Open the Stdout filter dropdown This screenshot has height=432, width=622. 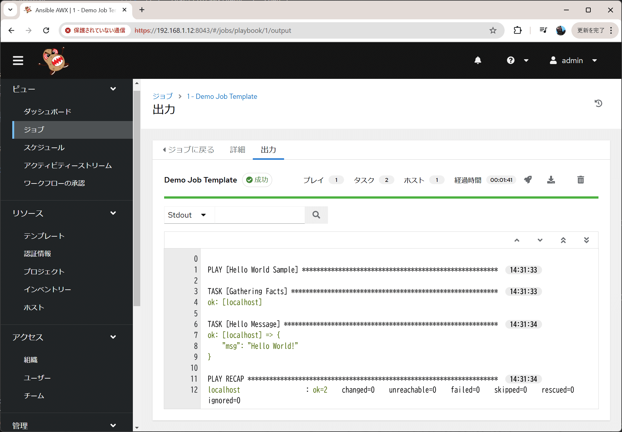[189, 215]
